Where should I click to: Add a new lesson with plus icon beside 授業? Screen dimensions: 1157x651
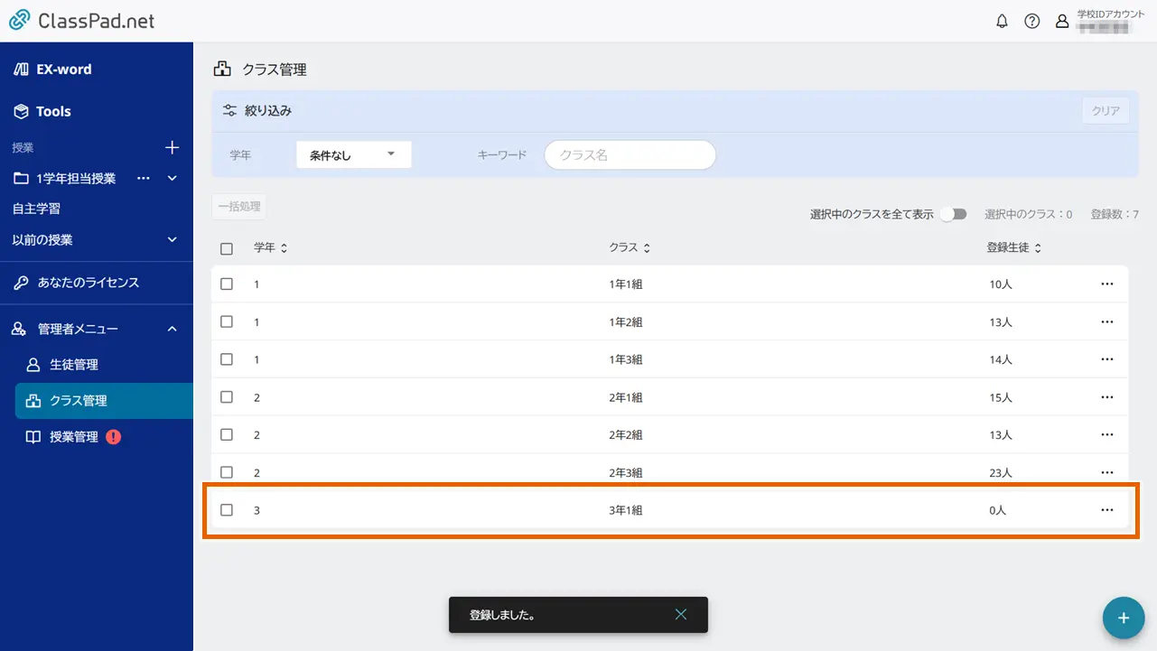click(173, 147)
